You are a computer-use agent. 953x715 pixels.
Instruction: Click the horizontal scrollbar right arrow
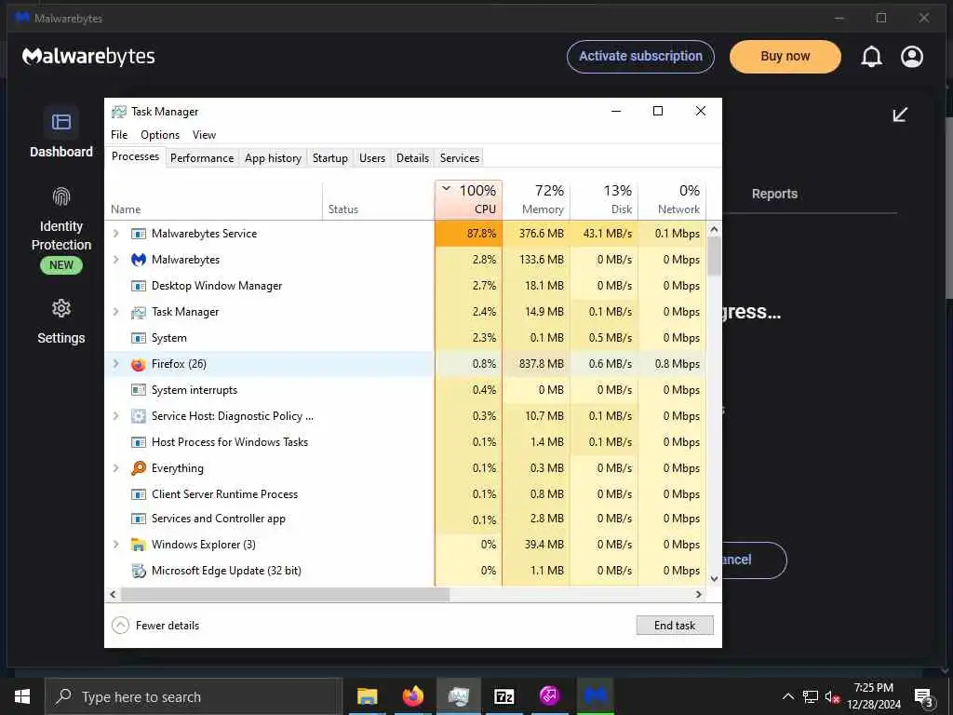click(x=699, y=595)
